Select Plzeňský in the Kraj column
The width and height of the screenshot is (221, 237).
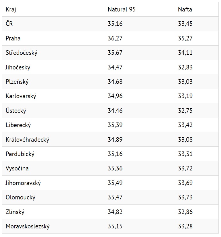pos(17,81)
